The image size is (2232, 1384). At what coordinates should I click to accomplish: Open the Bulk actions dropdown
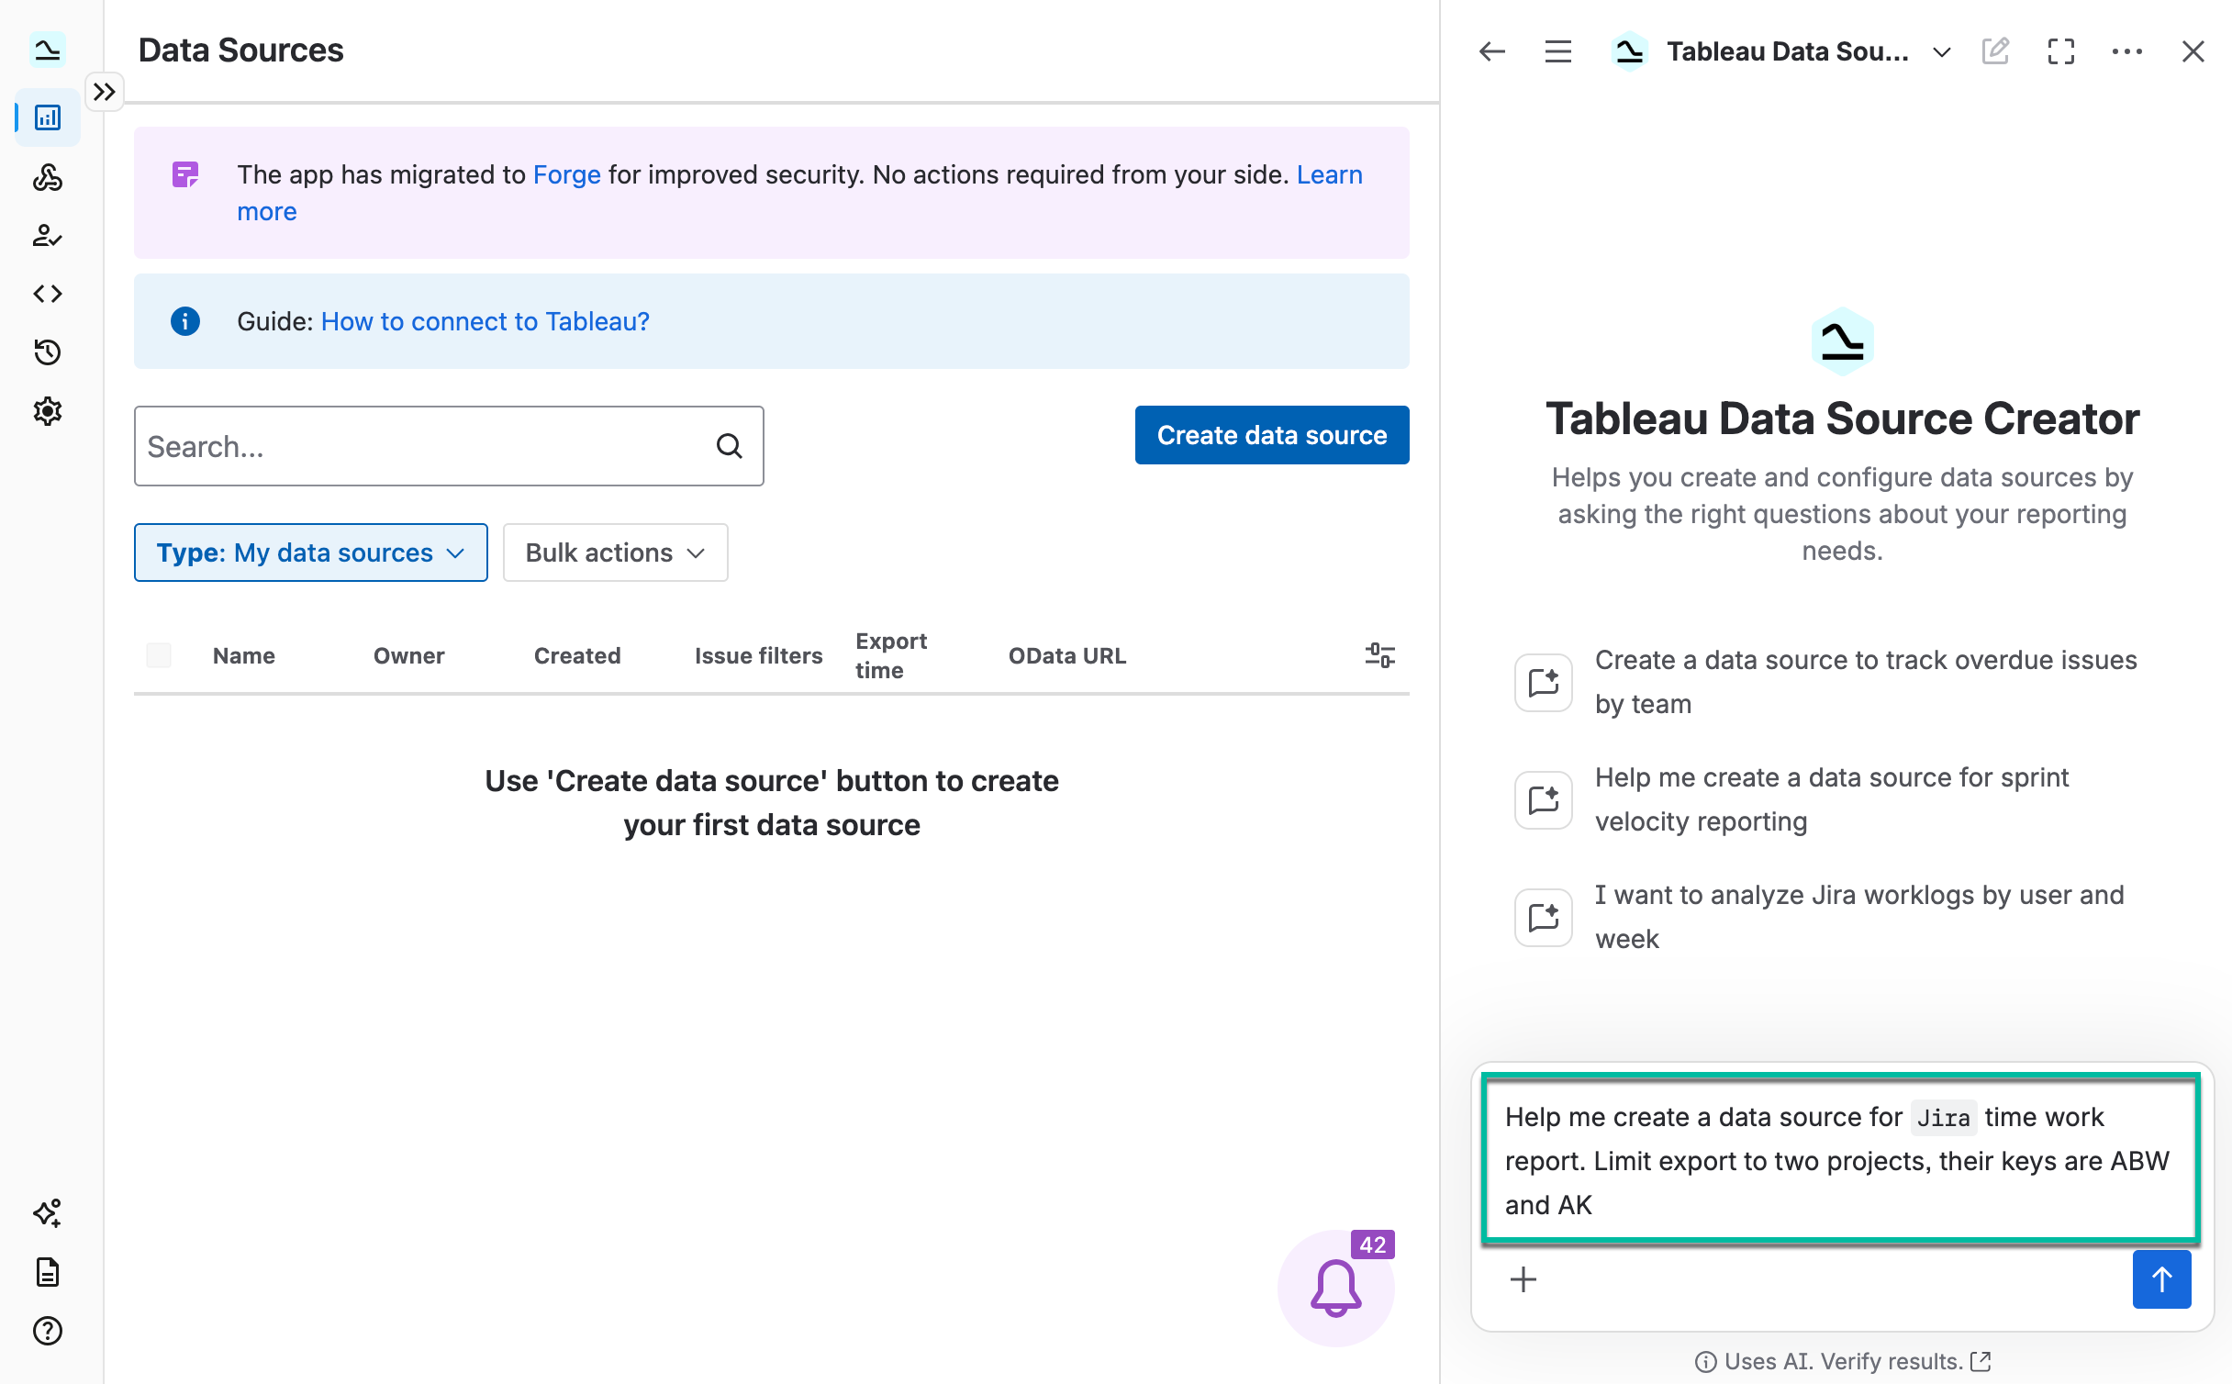pyautogui.click(x=615, y=552)
